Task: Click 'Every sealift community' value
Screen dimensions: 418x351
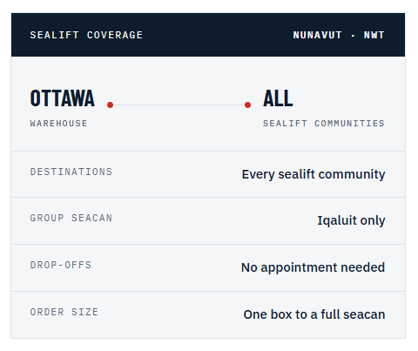Action: tap(313, 174)
